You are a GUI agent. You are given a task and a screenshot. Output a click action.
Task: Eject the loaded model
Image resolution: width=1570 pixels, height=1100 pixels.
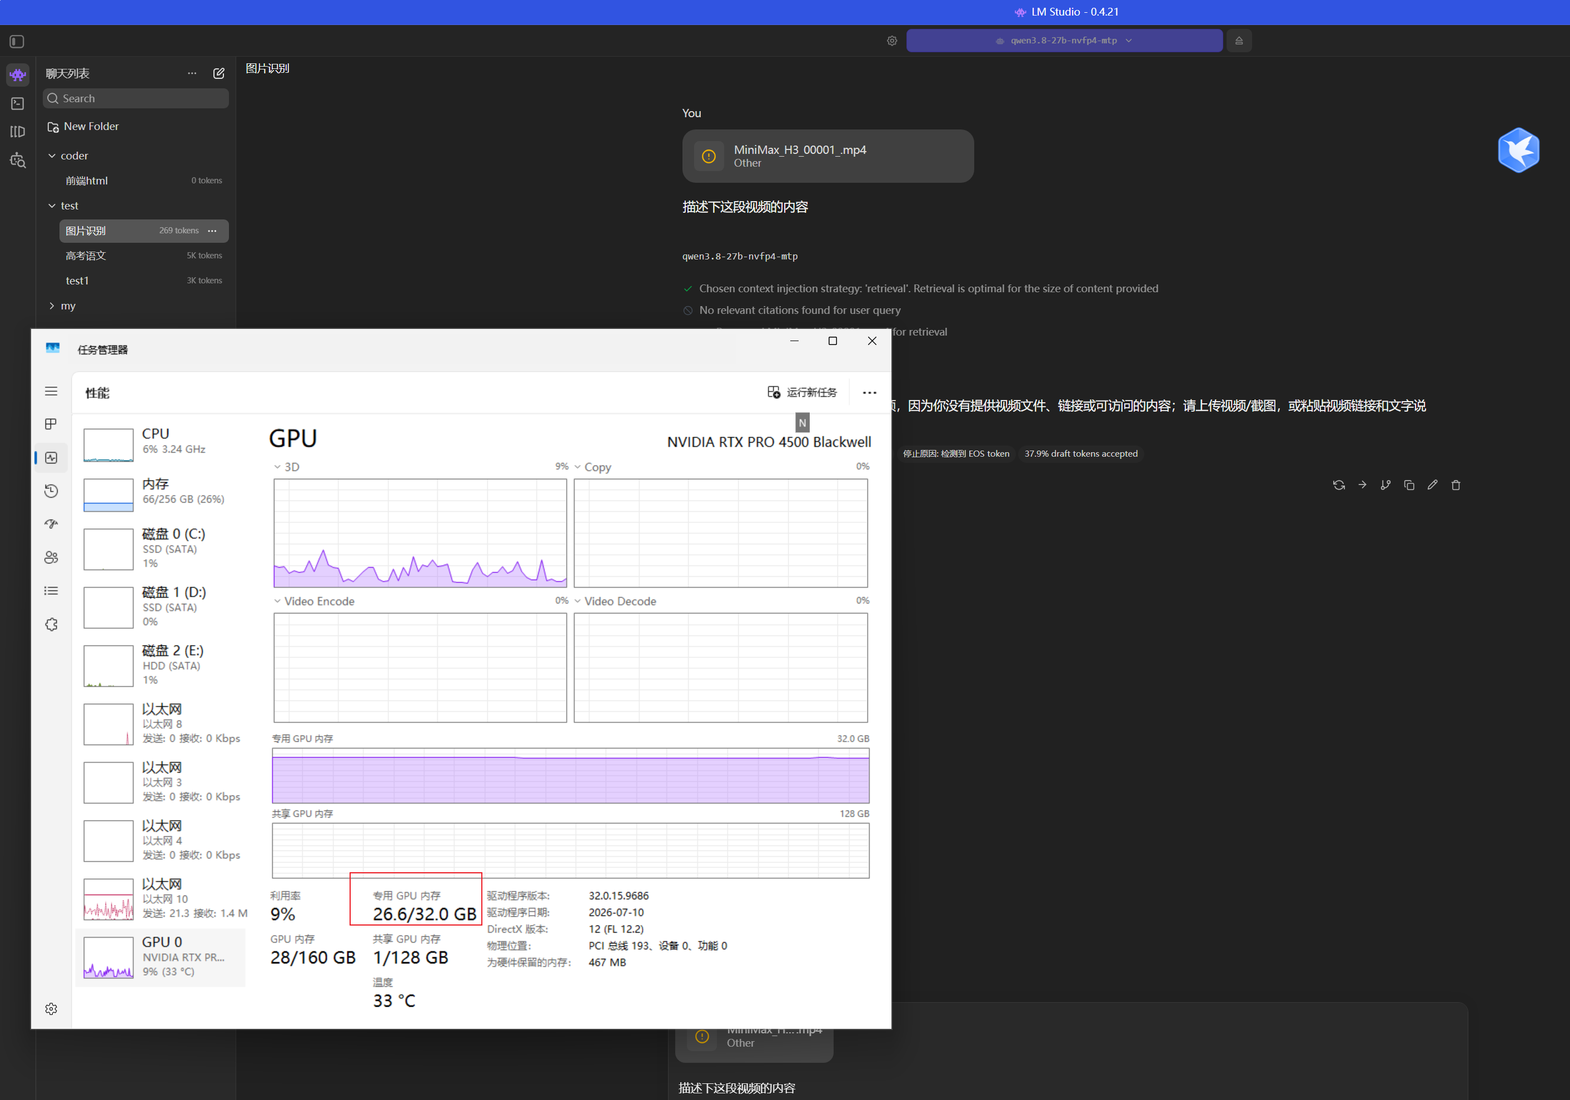[x=1238, y=41]
